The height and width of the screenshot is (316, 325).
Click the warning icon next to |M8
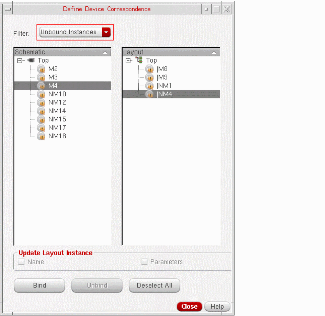tap(149, 69)
